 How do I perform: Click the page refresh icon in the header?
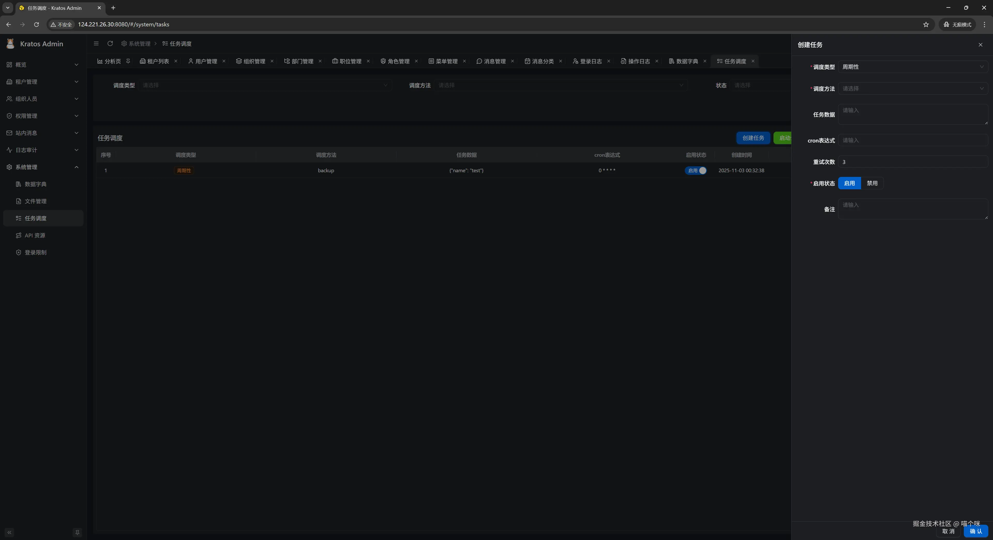tap(110, 43)
